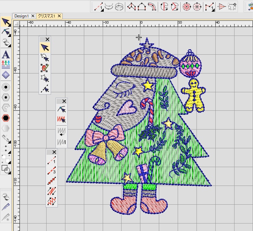This screenshot has width=253, height=231.
Task: Click the grayed double curved arrows icon
Action: coord(109,7)
